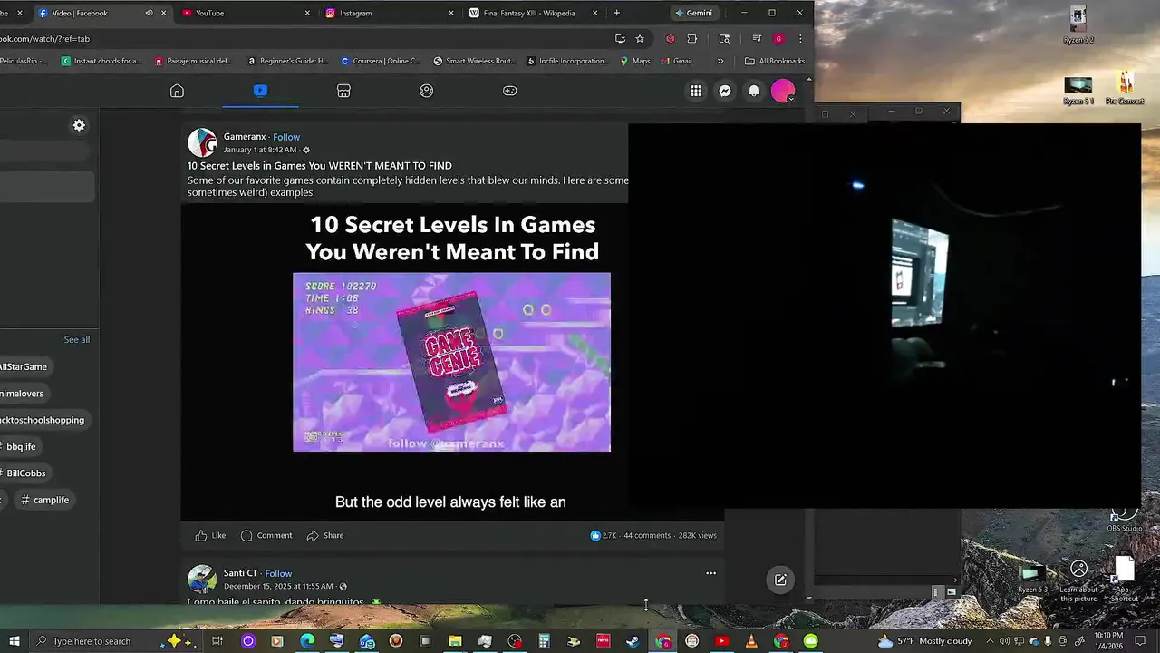
Task: Open the Instant chords bookmark
Action: click(101, 61)
